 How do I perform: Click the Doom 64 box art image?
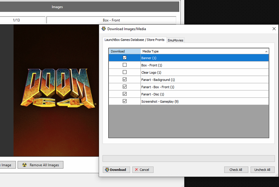point(56,90)
